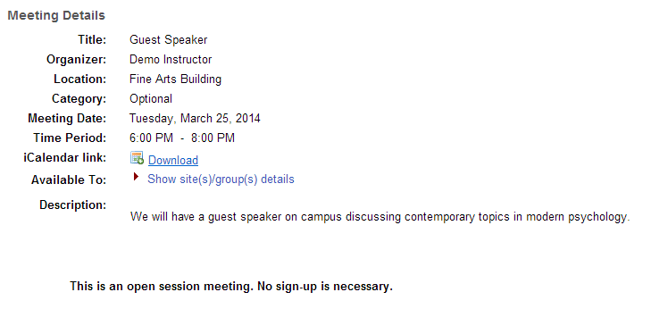Viewport: 651px width, 334px height.
Task: Click the Tuesday, March 25, 2014 date
Action: (195, 119)
